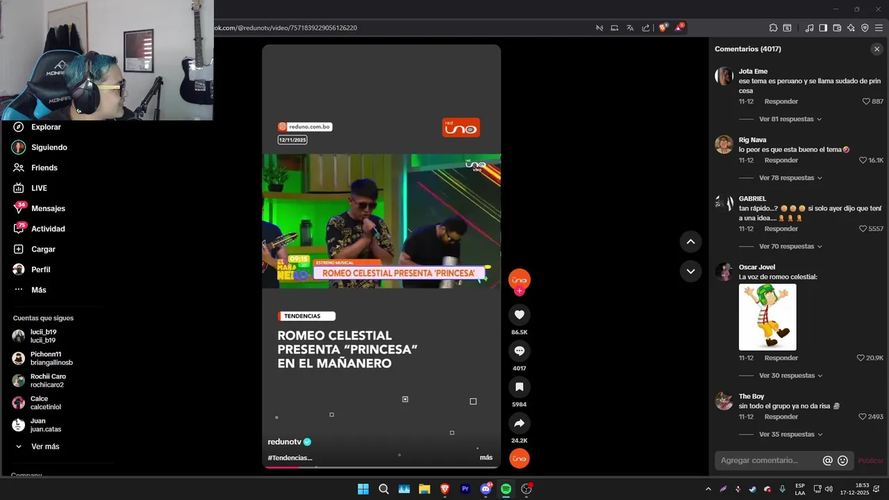Expand Ver 81 respuestas

tap(790, 119)
